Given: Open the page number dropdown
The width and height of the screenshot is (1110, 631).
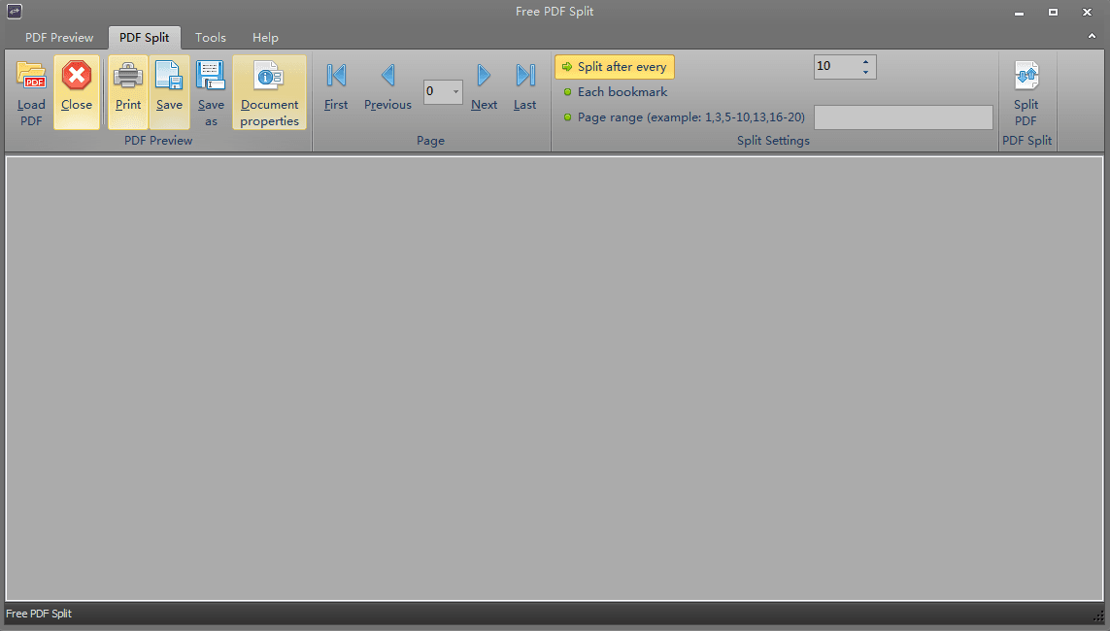Looking at the screenshot, I should [x=455, y=91].
